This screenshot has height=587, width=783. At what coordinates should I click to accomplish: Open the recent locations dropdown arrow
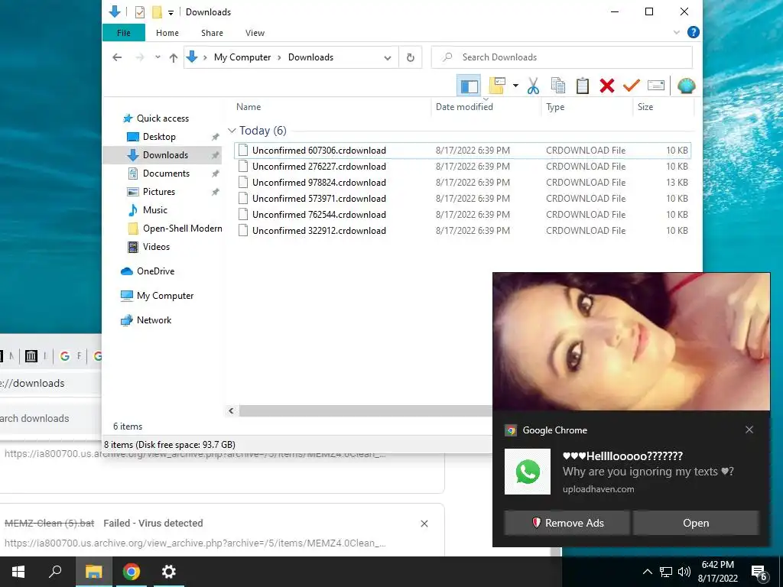[x=158, y=57]
